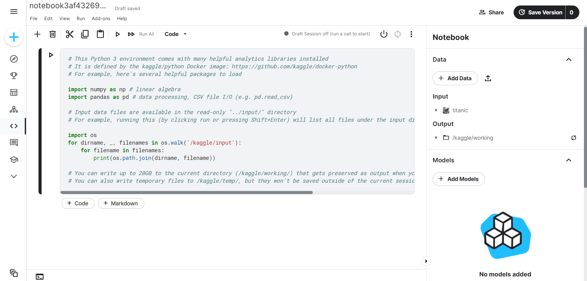
Task: Open the File menu
Action: coord(34,19)
